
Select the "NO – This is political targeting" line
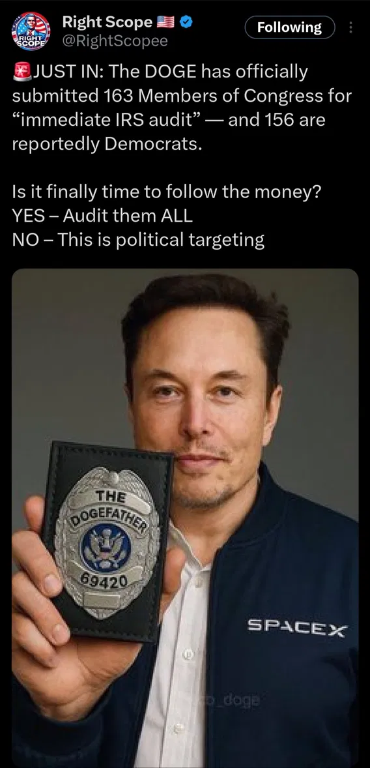click(x=138, y=239)
